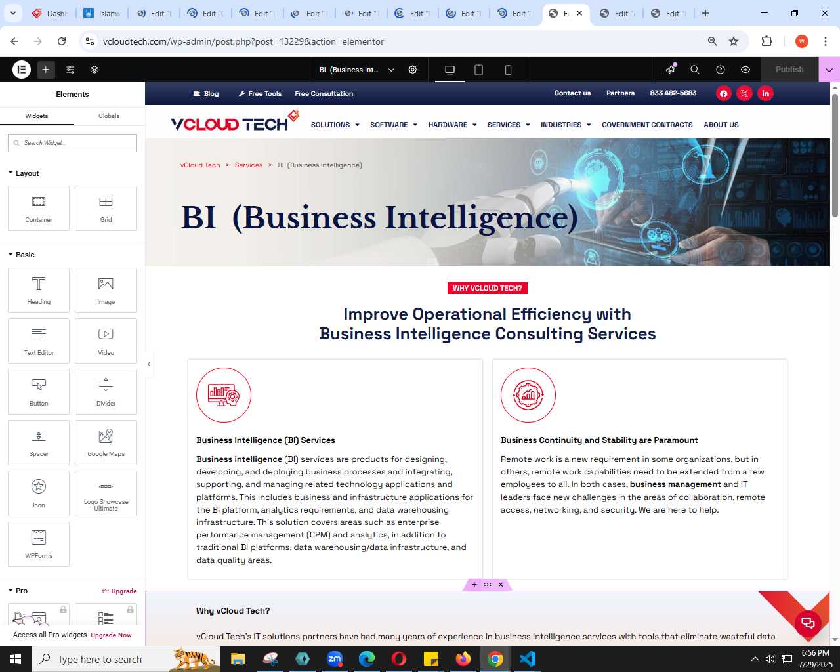Open Visual Studio Code from the taskbar
840x672 pixels.
(528, 659)
